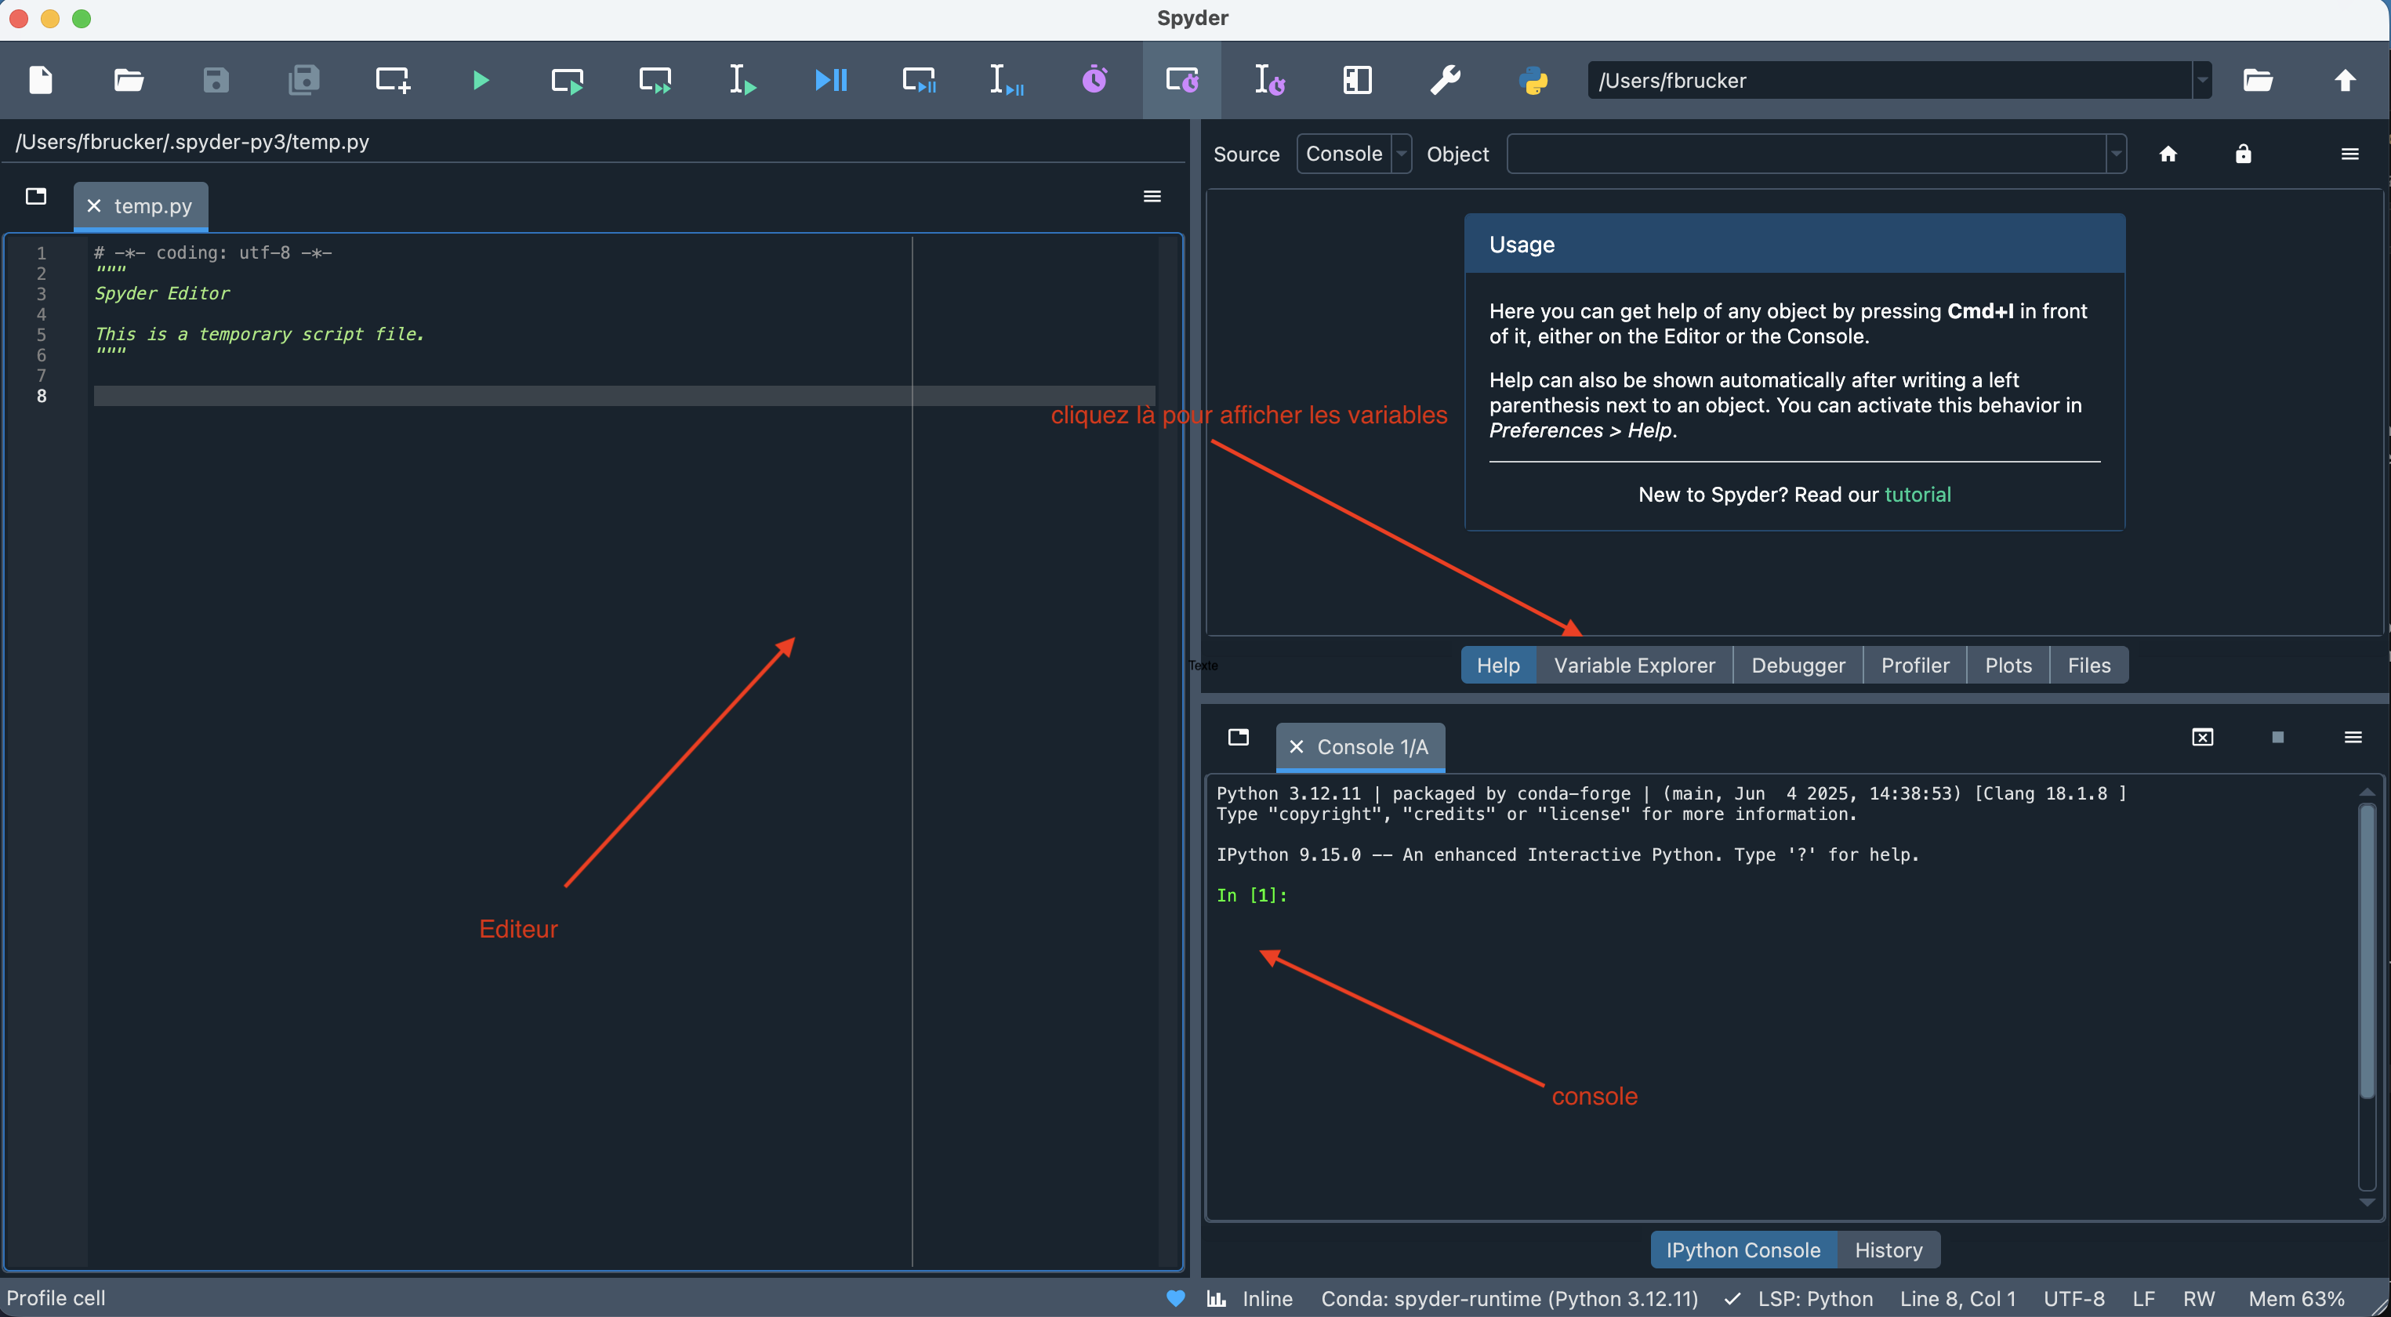Click line number 5 in the editor gutter
2391x1317 pixels.
(41, 334)
